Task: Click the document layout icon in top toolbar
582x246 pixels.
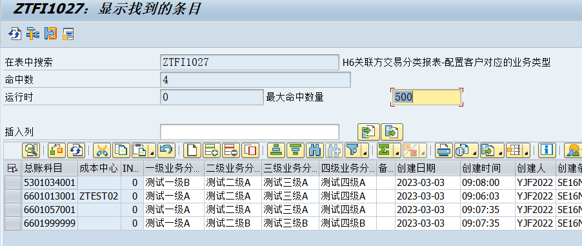Action: [x=68, y=34]
